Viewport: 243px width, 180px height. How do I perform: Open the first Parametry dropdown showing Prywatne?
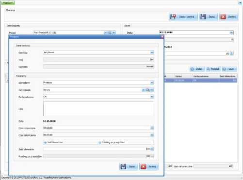(152, 83)
